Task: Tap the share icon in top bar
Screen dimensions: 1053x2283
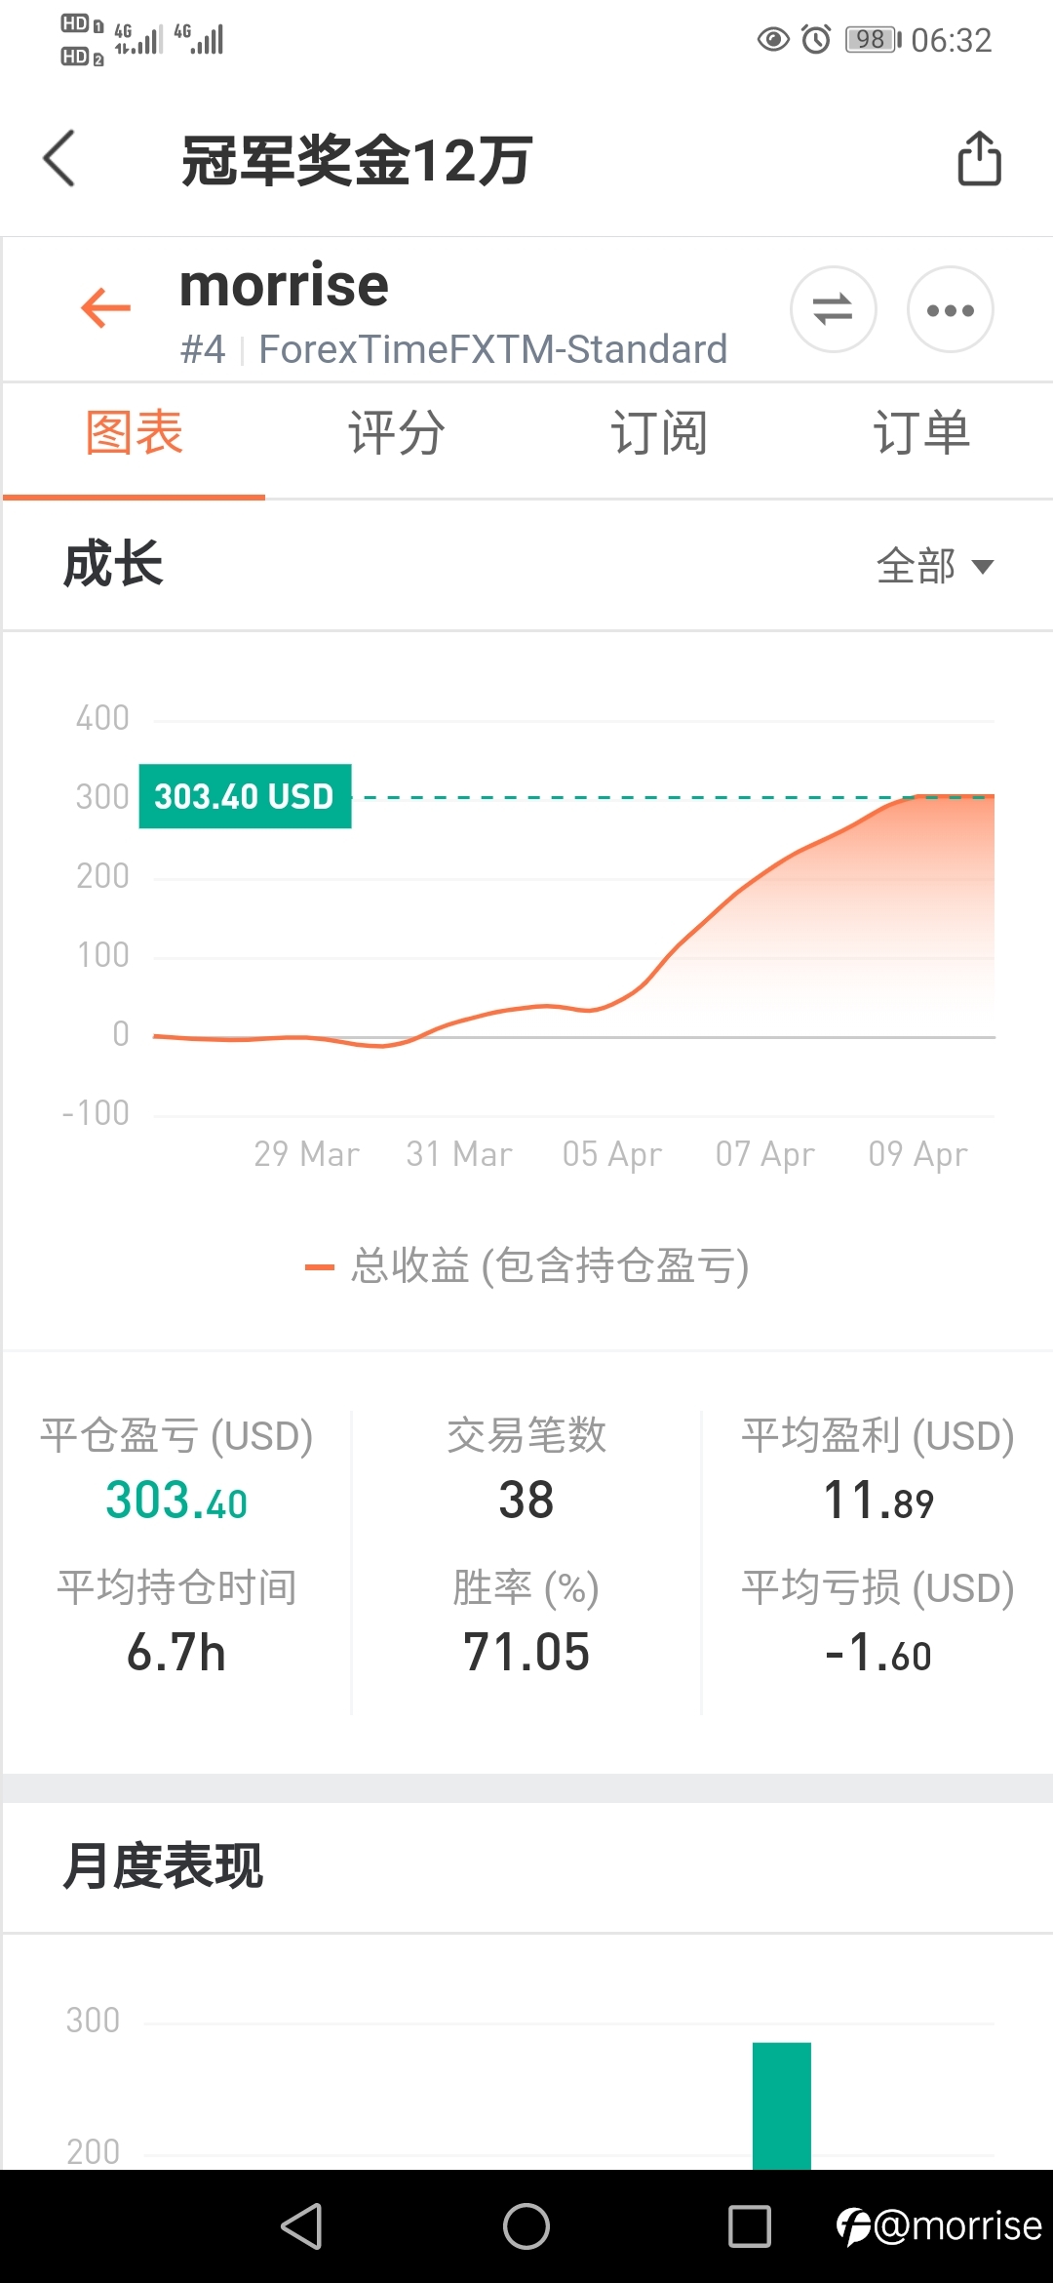Action: click(979, 158)
